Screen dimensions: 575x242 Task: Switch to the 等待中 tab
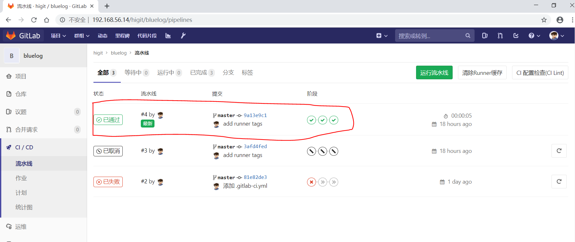click(137, 73)
